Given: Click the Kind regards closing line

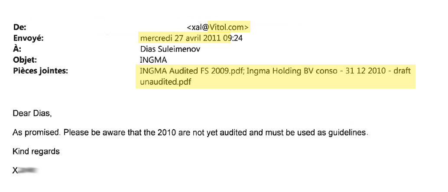Looking at the screenshot, I should [x=36, y=151].
